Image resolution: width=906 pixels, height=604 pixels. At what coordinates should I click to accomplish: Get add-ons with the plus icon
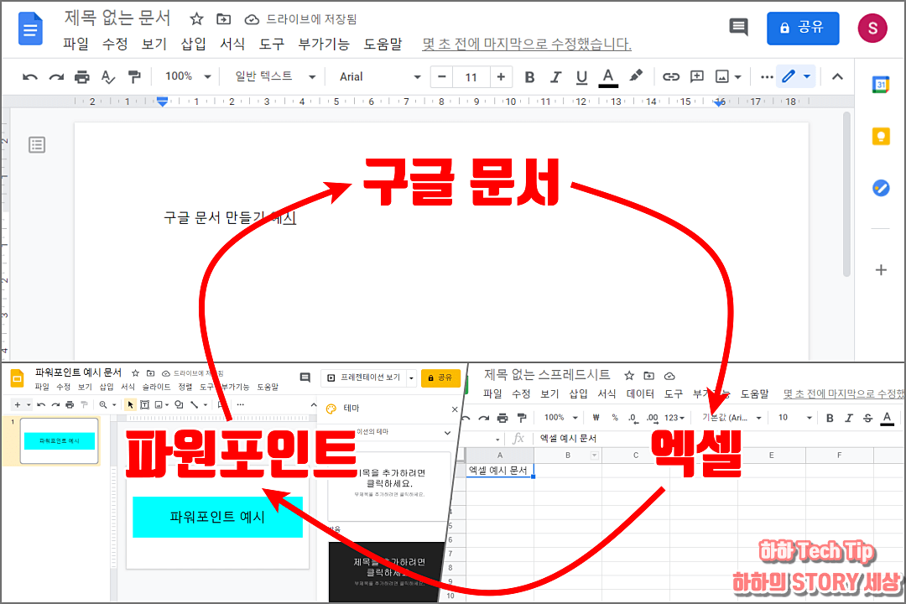click(x=881, y=270)
